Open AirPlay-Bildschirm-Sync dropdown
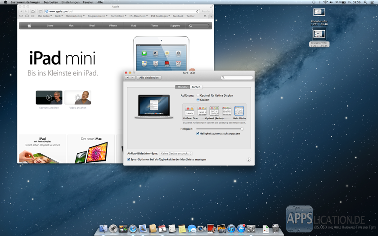This screenshot has height=236, width=378. click(x=176, y=153)
